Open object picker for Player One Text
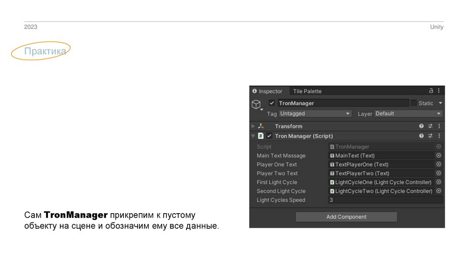 click(438, 164)
